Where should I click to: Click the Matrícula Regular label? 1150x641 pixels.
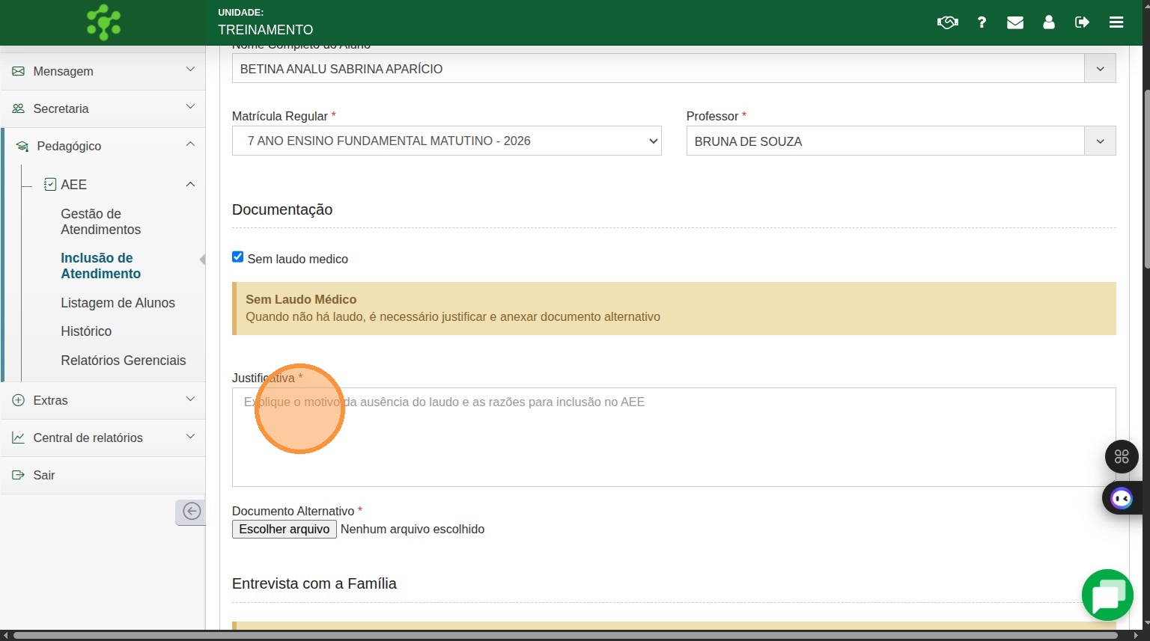coord(280,116)
